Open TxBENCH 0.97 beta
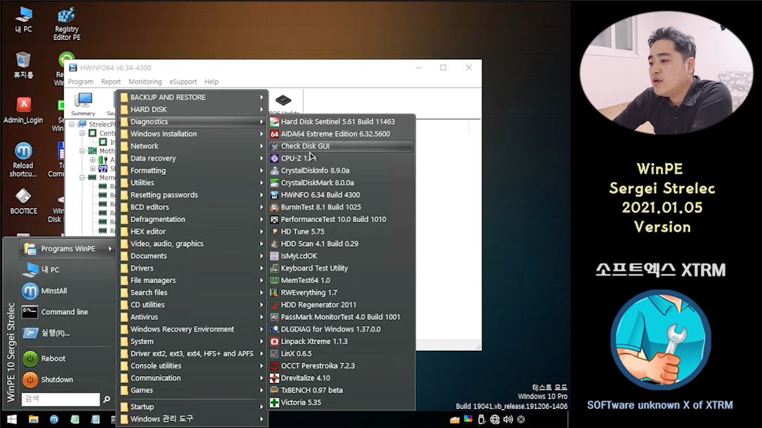 [341, 390]
